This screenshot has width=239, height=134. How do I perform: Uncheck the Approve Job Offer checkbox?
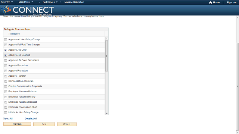pos(6,50)
